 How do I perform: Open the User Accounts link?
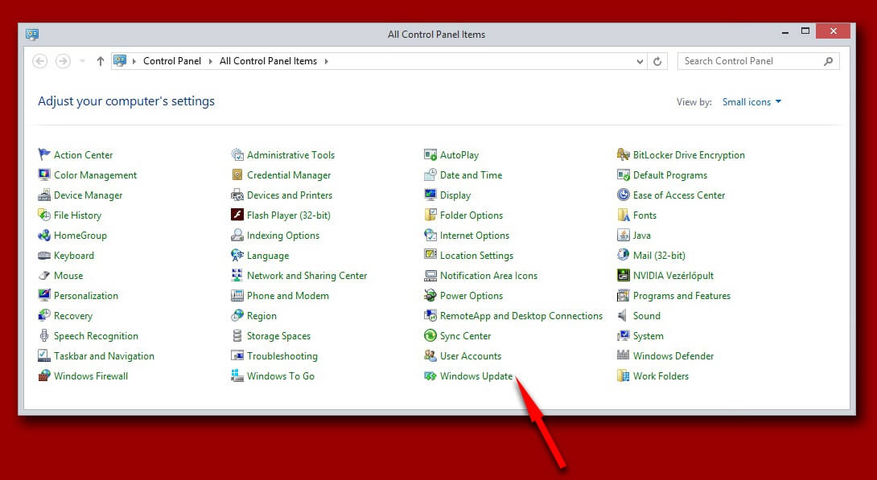click(x=471, y=356)
